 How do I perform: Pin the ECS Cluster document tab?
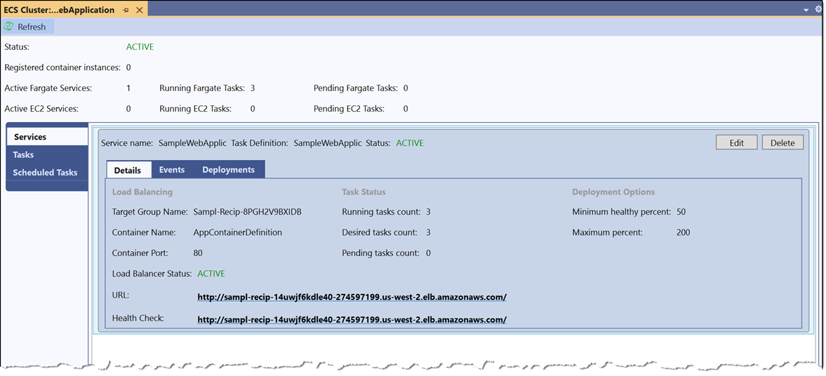[x=126, y=10]
